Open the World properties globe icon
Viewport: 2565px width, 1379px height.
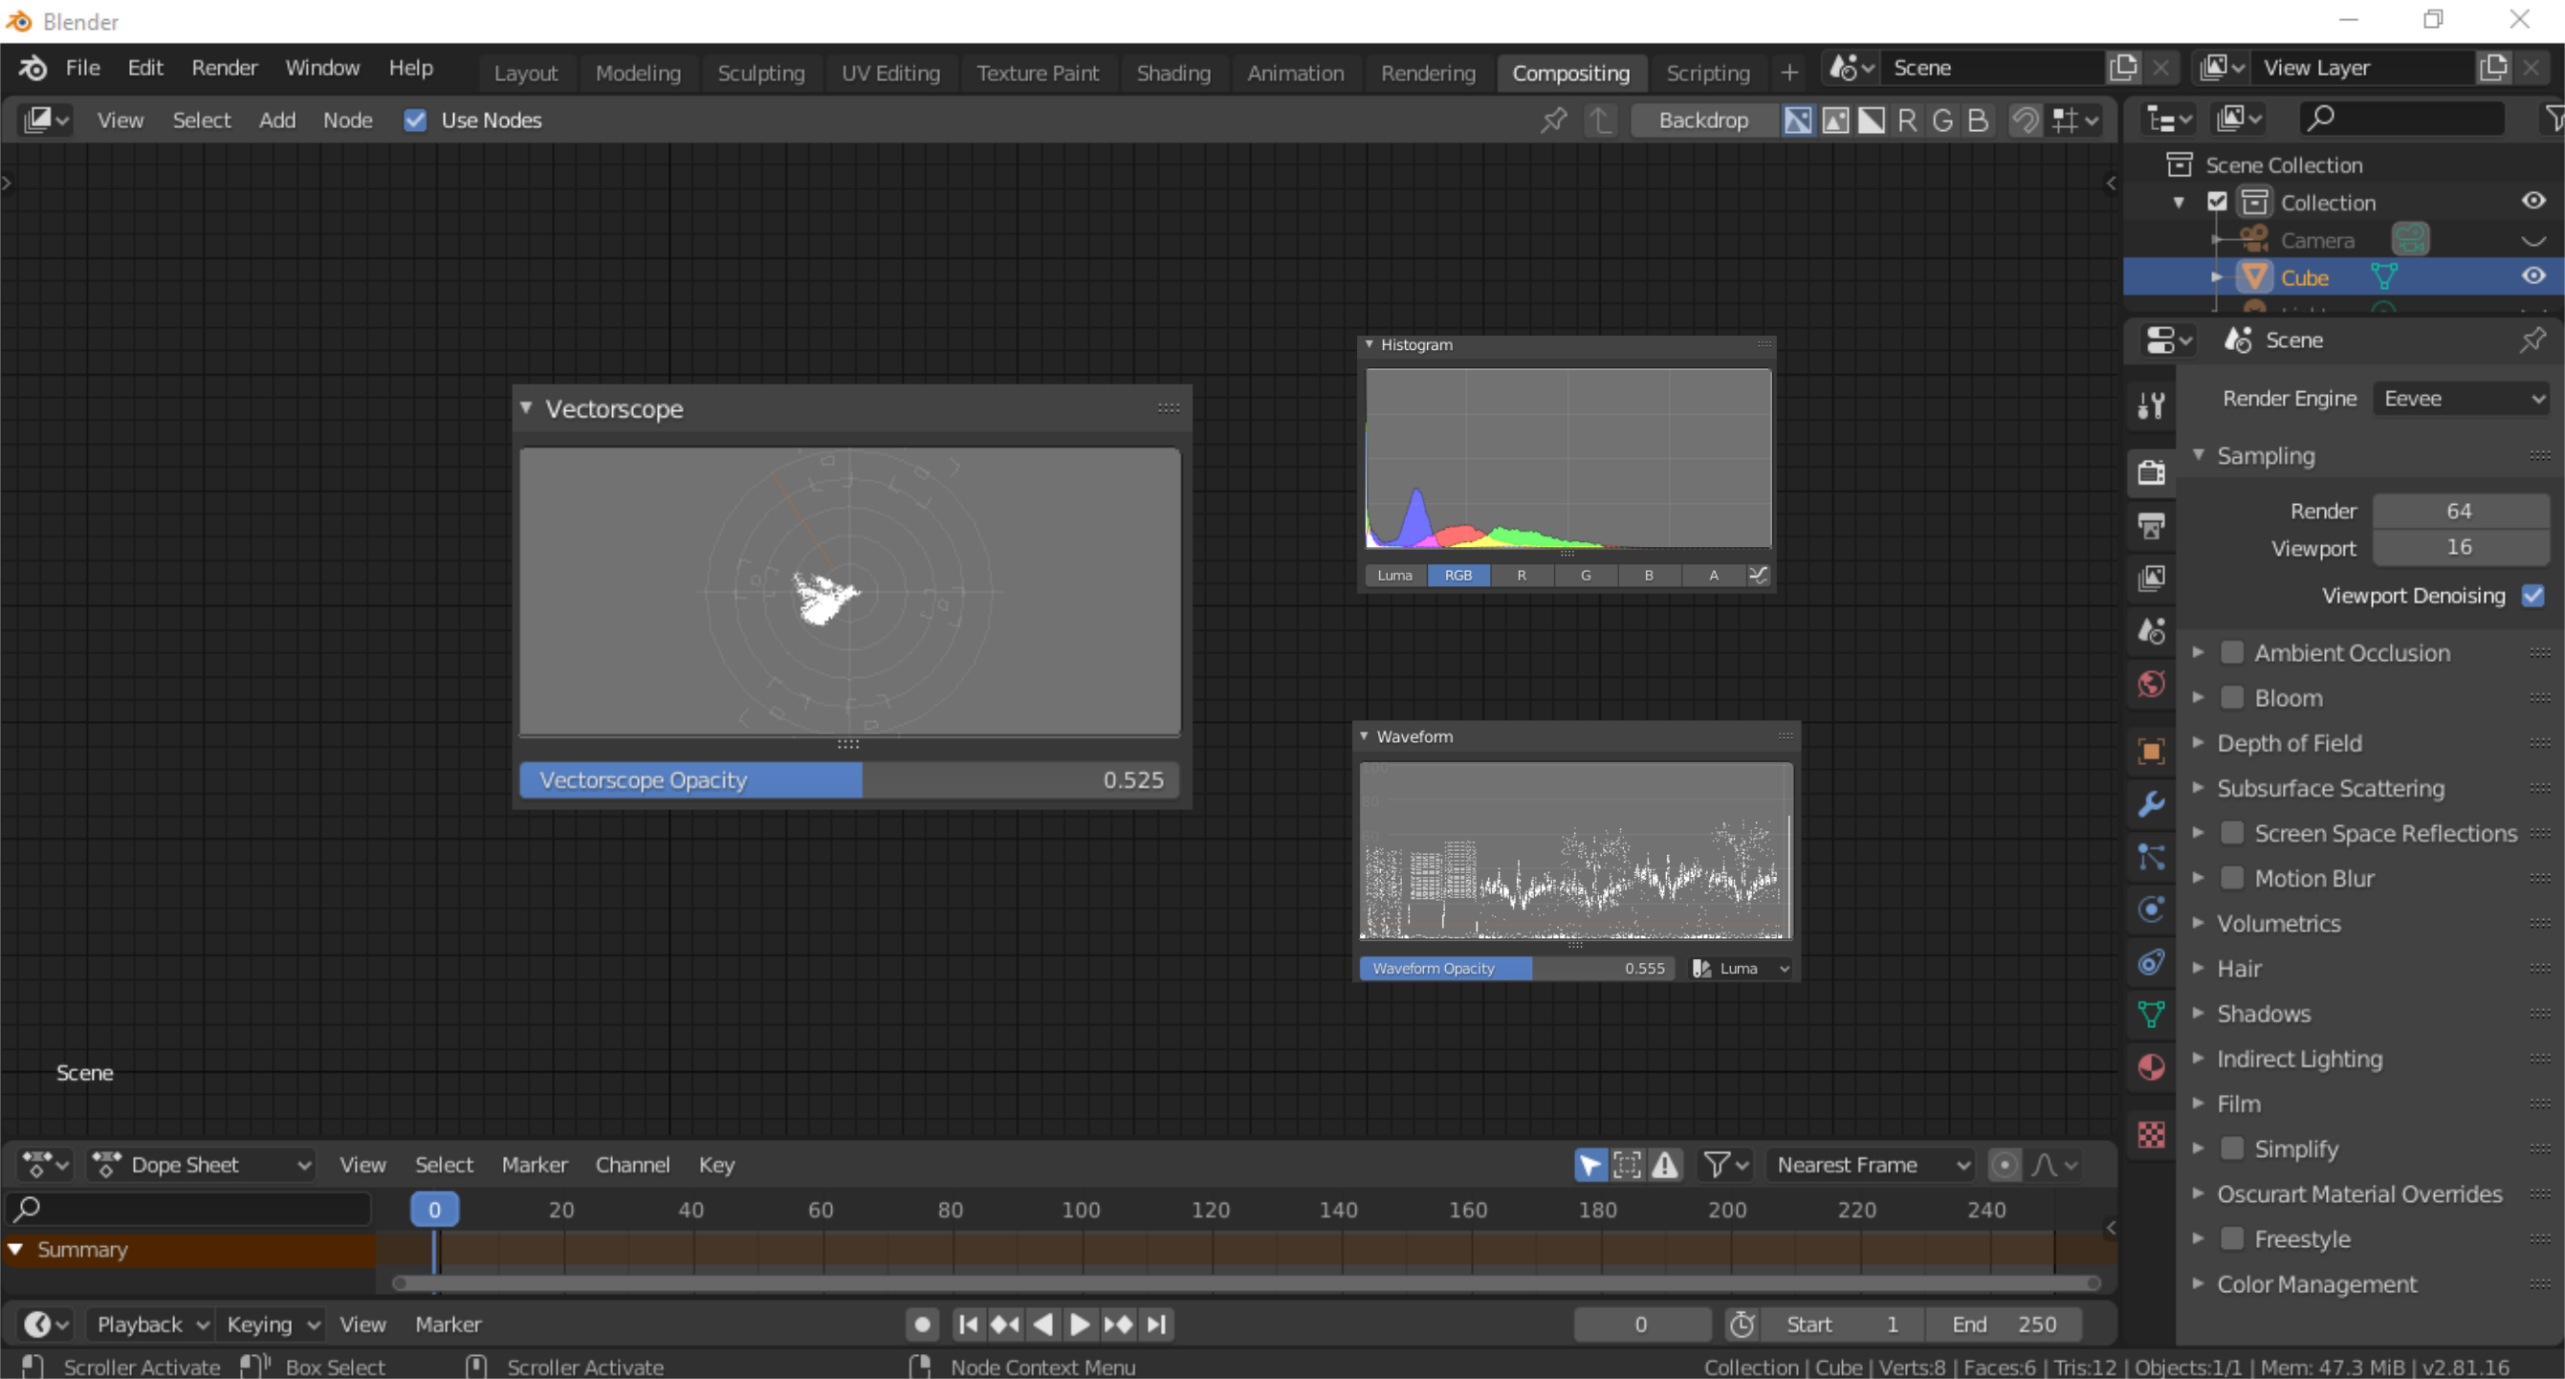(2151, 684)
